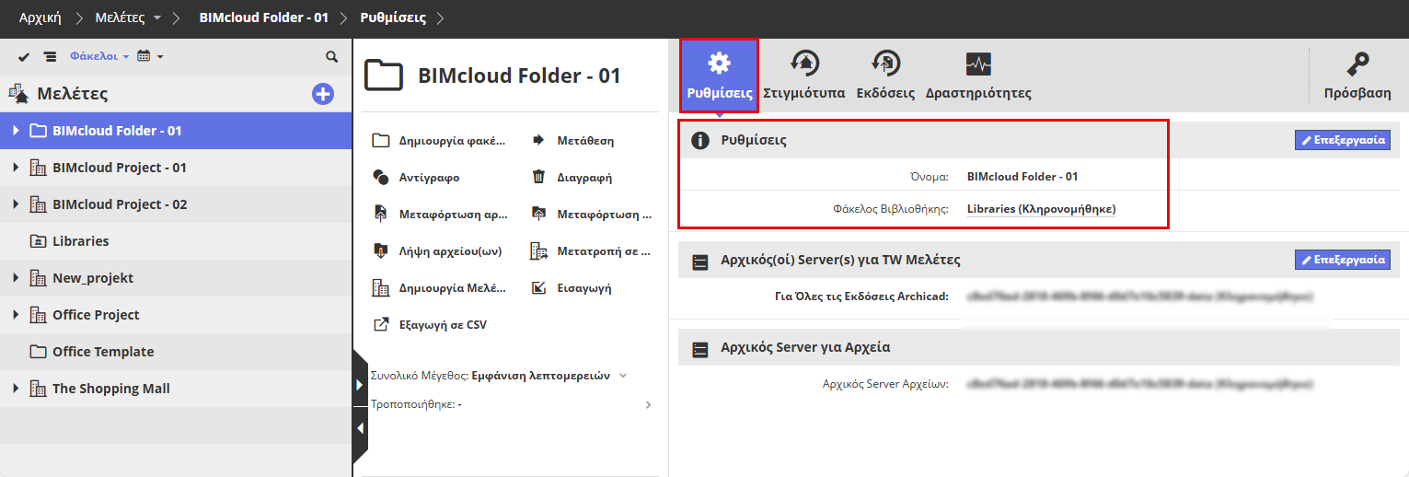Toggle the checkmark selection mode icon
The image size is (1409, 477).
[x=24, y=56]
